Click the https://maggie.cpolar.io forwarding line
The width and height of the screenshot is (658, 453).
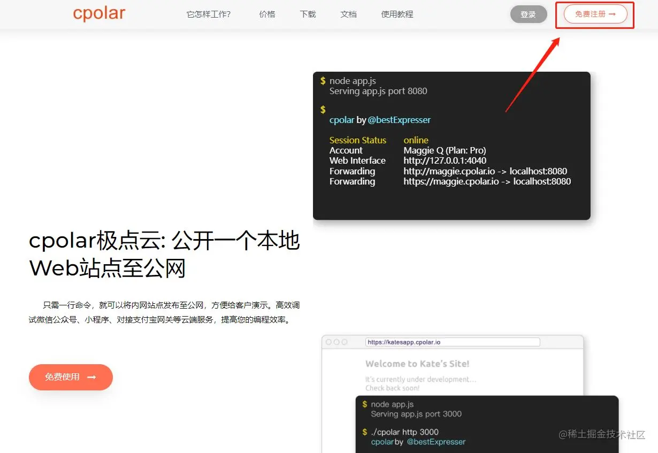[x=487, y=181]
